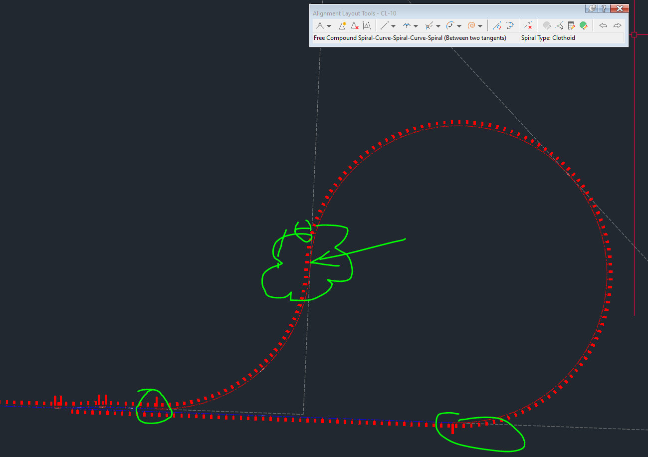Expand the Line tools dropdown
This screenshot has height=457, width=648.
[x=394, y=25]
